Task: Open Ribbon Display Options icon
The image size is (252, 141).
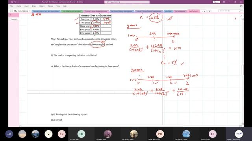Action: pos(224,2)
